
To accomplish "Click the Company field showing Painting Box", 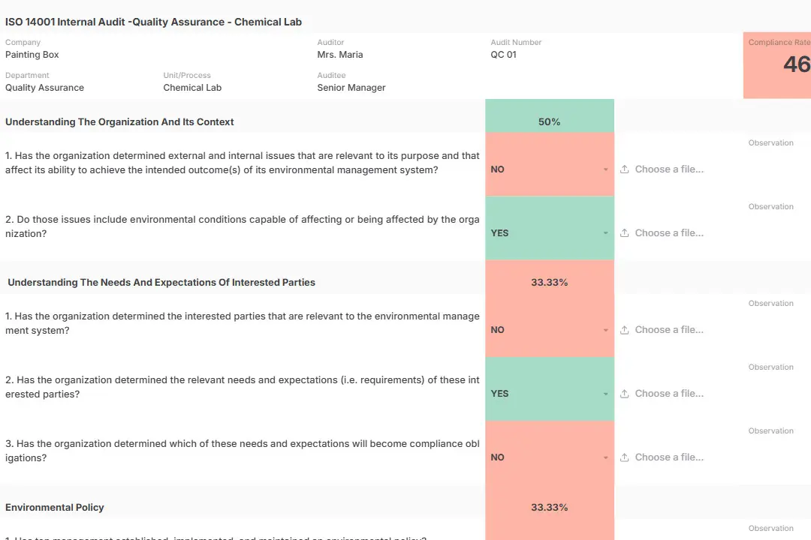I will 32,55.
